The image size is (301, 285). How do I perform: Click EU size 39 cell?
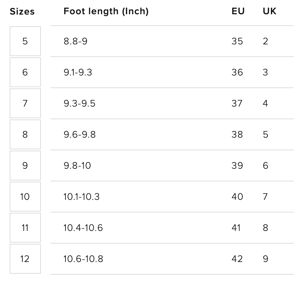click(237, 165)
